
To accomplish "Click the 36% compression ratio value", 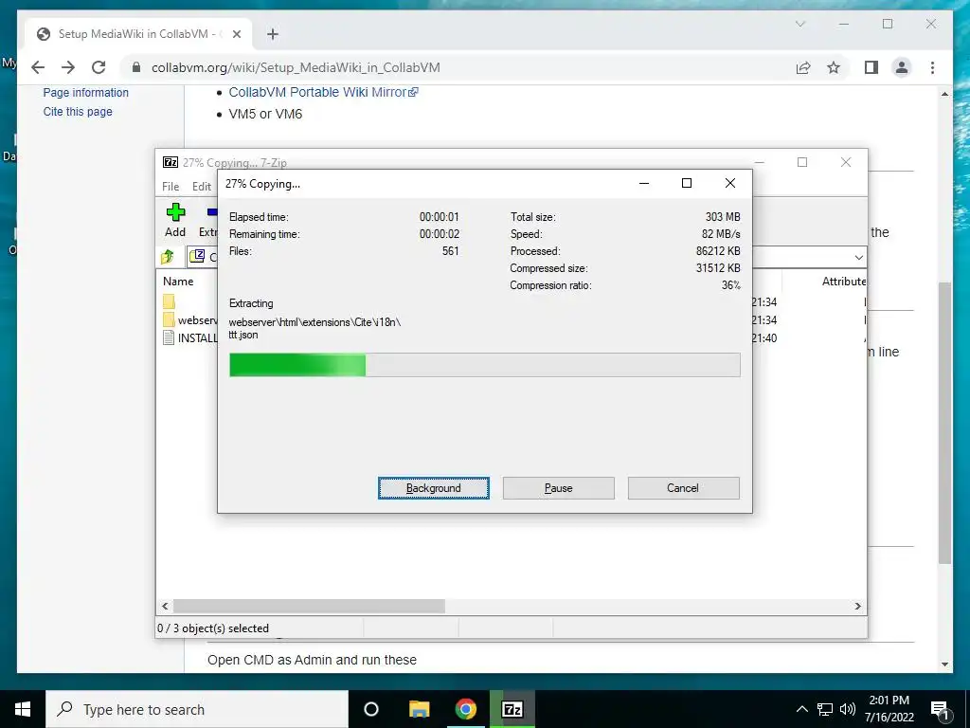I will [731, 285].
